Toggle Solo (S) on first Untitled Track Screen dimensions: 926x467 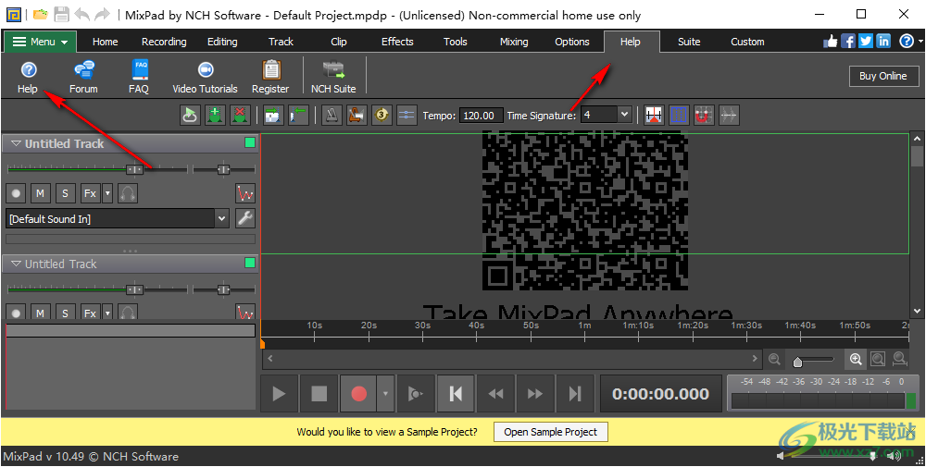click(66, 193)
